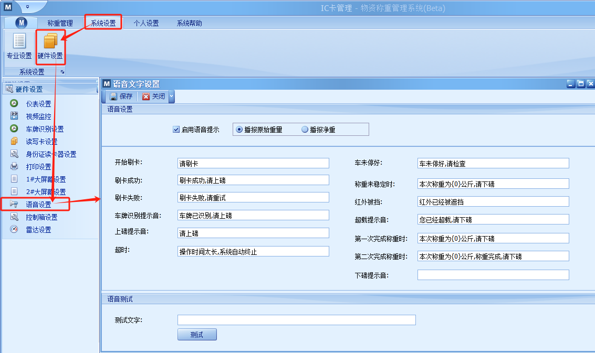The width and height of the screenshot is (595, 353).
Task: Click the 雷达设置 gauge icon
Action: 14,229
